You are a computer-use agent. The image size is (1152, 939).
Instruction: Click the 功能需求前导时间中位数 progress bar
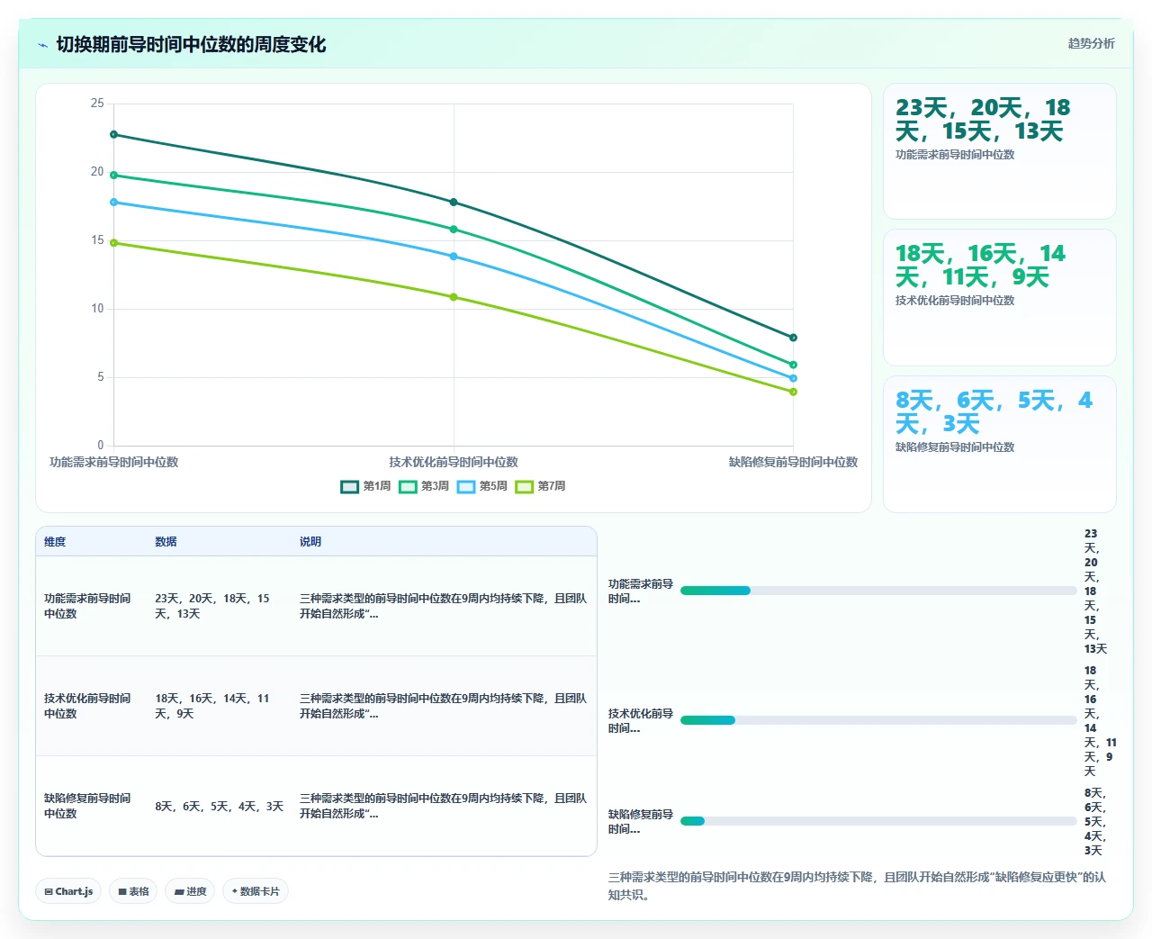878,591
